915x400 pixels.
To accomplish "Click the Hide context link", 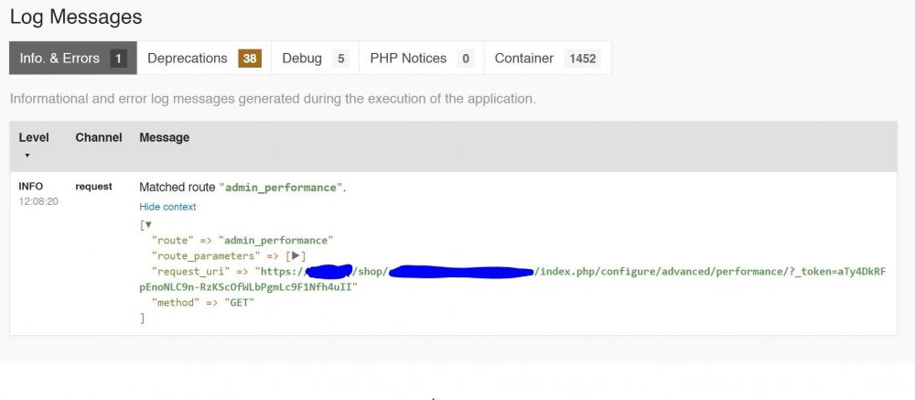I will coord(167,207).
